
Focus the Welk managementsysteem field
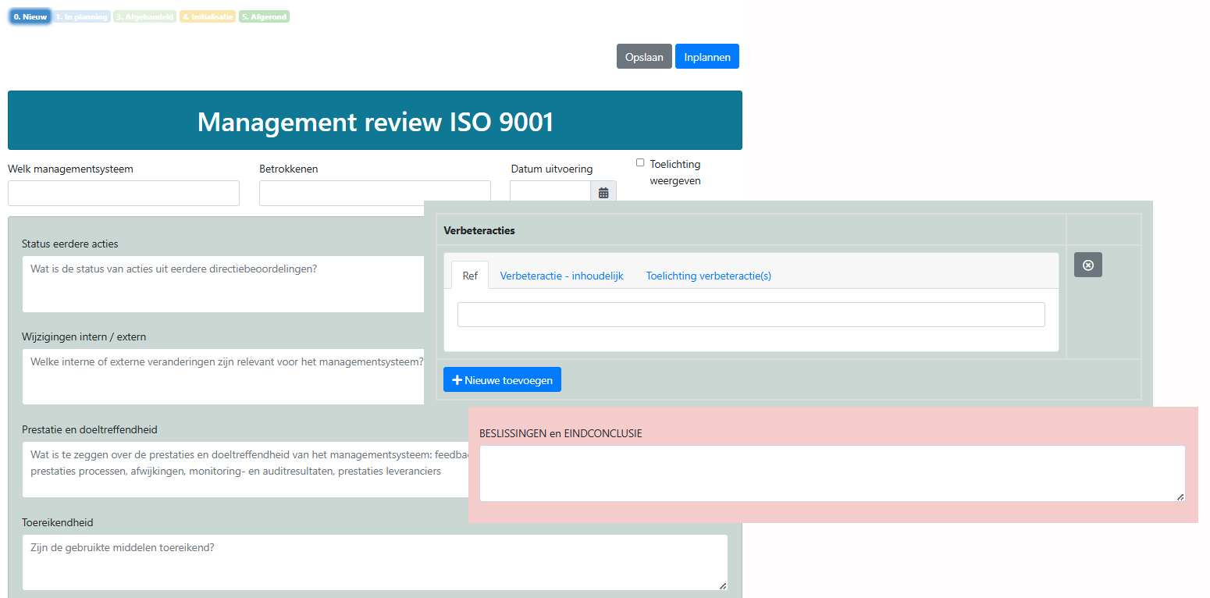click(x=123, y=194)
